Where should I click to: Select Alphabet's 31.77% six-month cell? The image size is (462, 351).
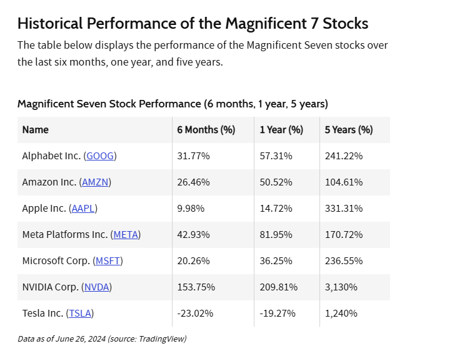193,156
